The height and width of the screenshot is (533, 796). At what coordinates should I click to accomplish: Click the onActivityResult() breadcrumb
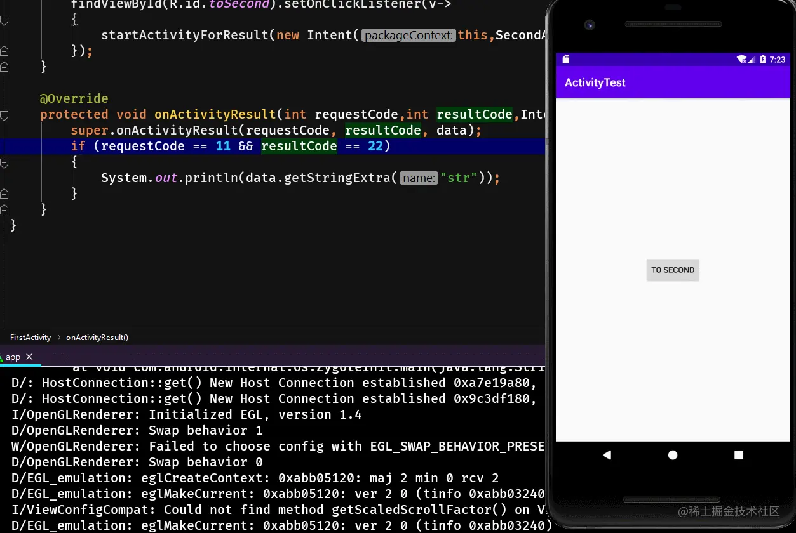coord(97,338)
